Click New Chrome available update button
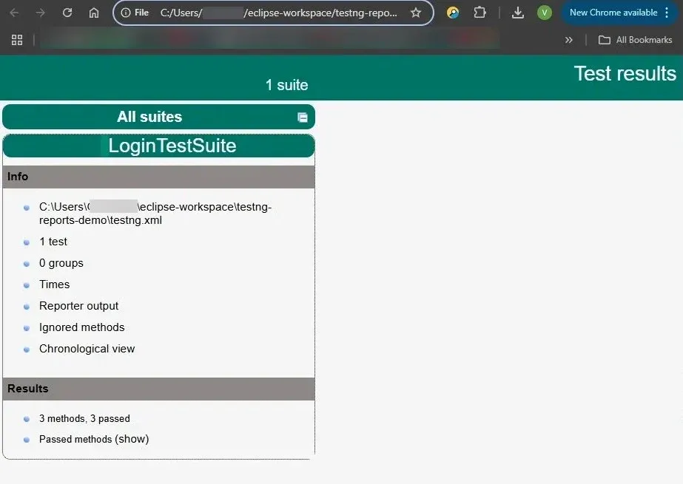Screen dimensions: 683x484 [x=613, y=13]
